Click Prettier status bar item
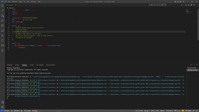199x112 pixels. pos(188,111)
